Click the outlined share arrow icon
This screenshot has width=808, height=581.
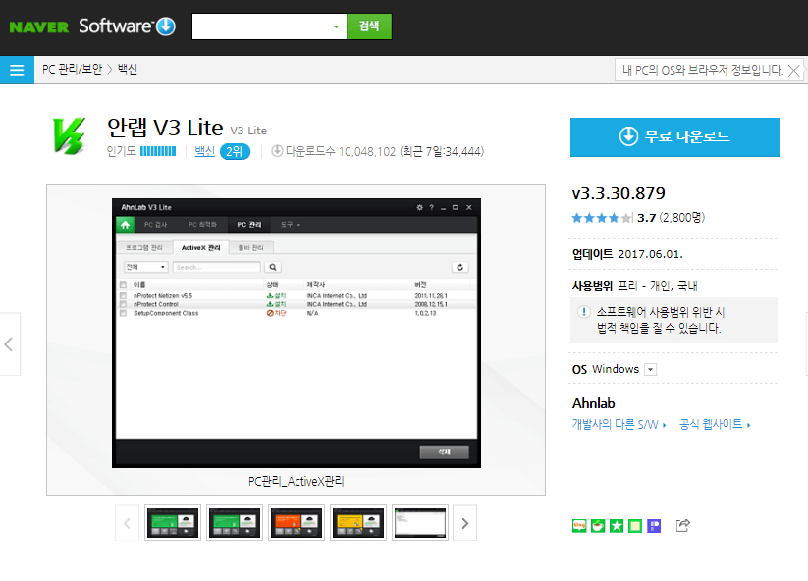[682, 525]
